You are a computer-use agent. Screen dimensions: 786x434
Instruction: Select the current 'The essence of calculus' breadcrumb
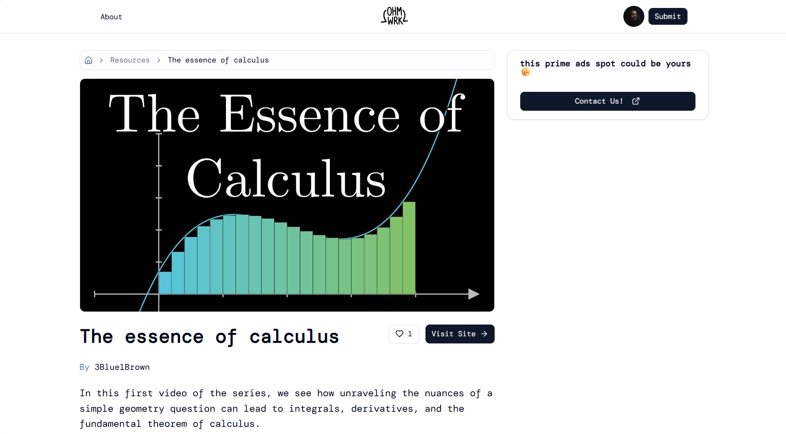coord(218,60)
